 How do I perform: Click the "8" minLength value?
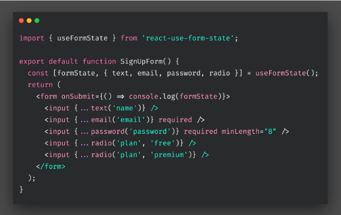point(270,132)
